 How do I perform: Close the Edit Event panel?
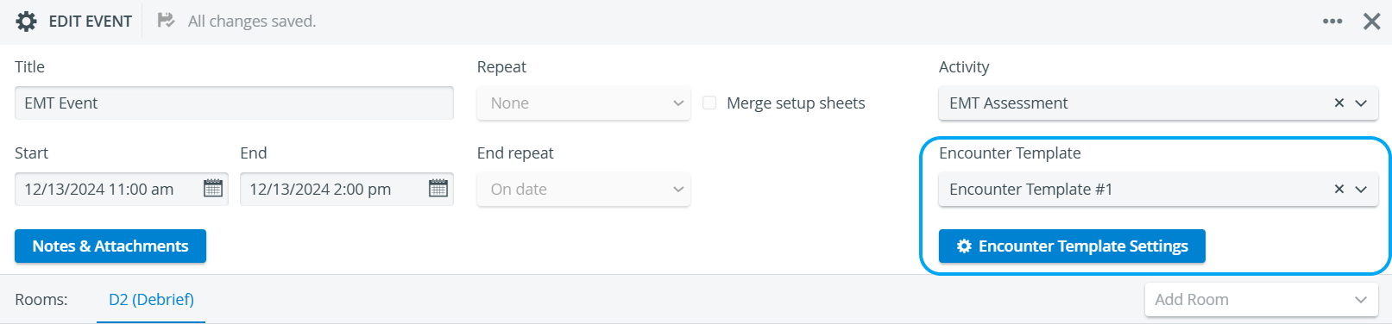click(1371, 22)
